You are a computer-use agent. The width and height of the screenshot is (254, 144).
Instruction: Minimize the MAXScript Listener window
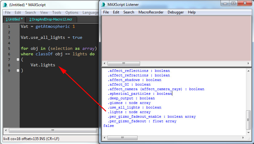tap(225, 4)
